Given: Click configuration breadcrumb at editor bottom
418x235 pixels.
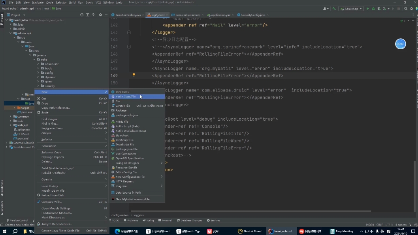Looking at the screenshot, I should (x=120, y=215).
